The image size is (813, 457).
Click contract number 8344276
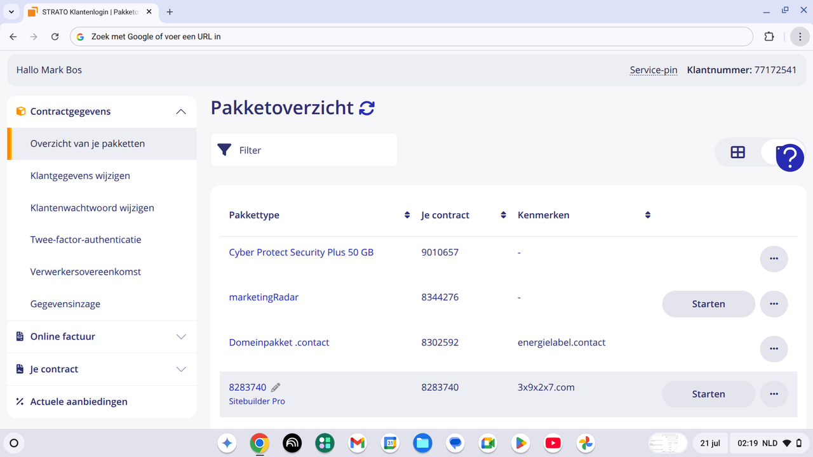point(440,297)
